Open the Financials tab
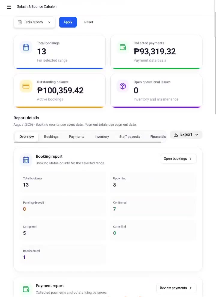This screenshot has height=297, width=216. tap(158, 137)
